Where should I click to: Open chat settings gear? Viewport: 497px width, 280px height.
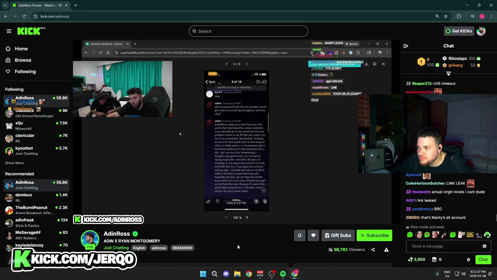tap(468, 259)
